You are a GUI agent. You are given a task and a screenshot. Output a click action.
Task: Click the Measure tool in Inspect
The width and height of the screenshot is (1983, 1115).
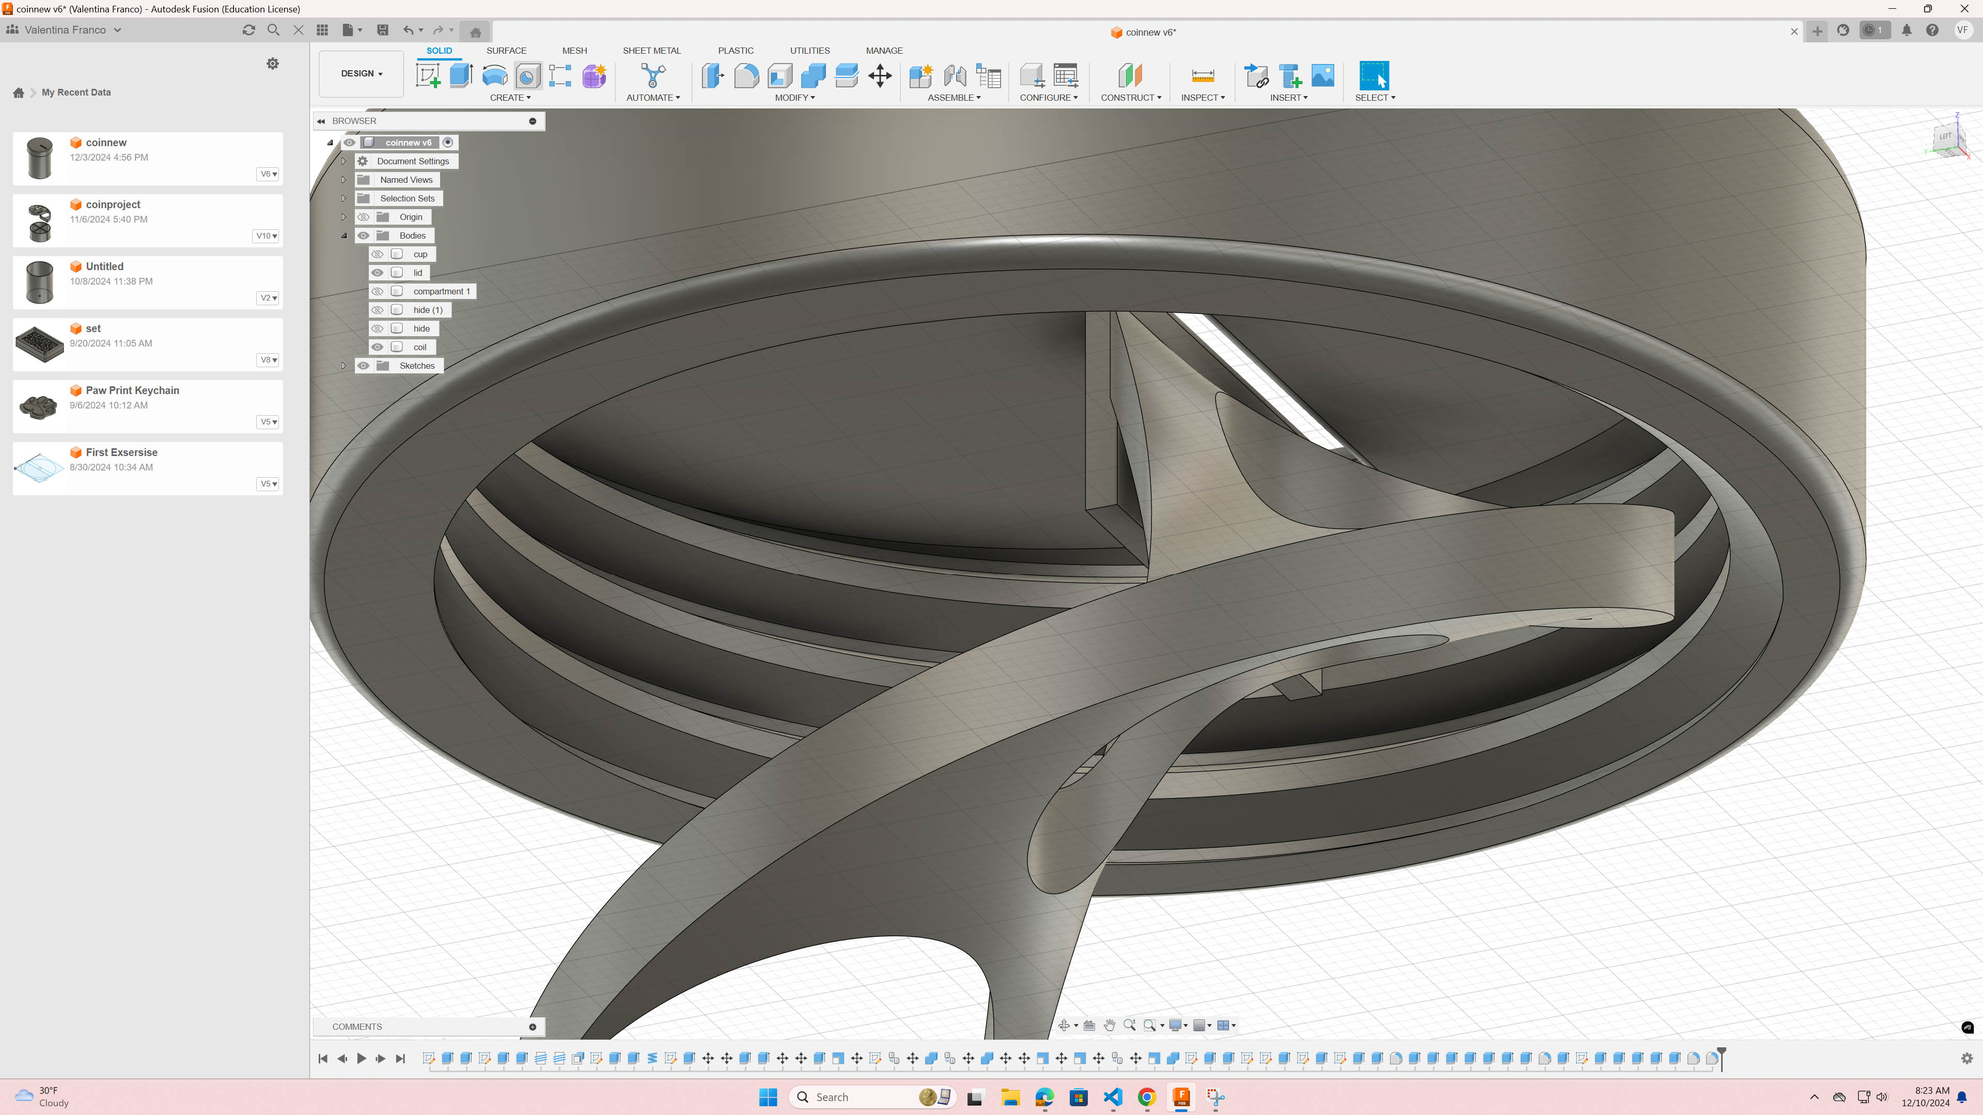(1203, 75)
